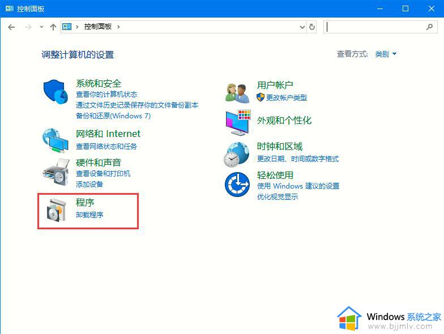Open 查看网络状态和任务 link
Viewport: 444px width, 334px height.
click(x=106, y=146)
